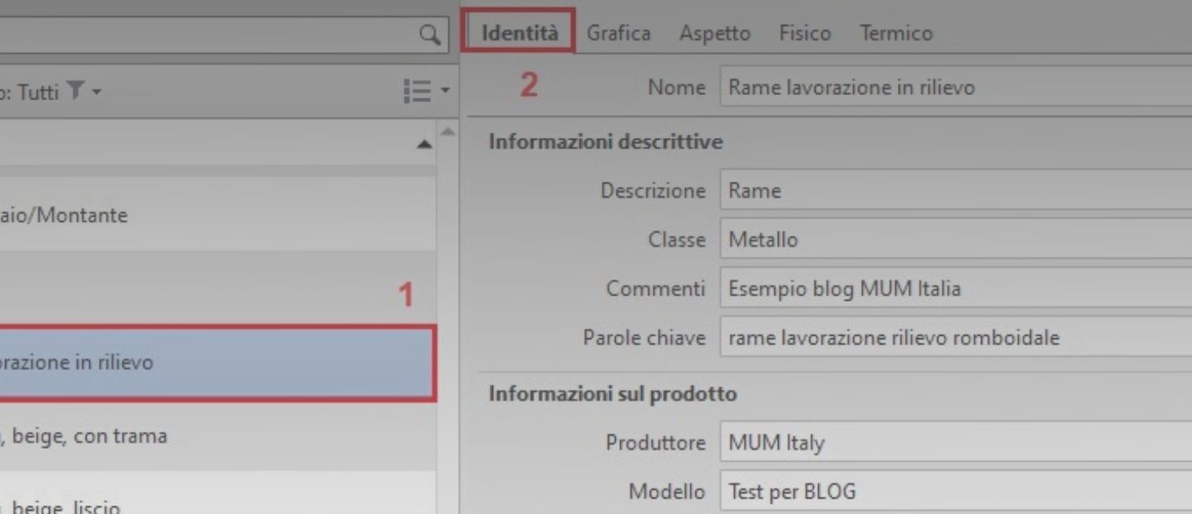Click inside the Nome input field
This screenshot has height=514, width=1192.
900,87
